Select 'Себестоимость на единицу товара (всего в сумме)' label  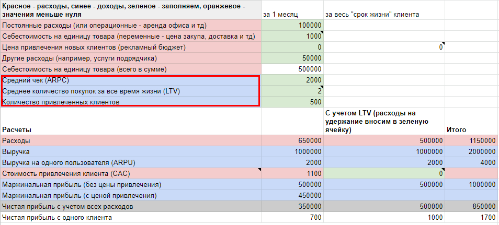click(x=130, y=69)
